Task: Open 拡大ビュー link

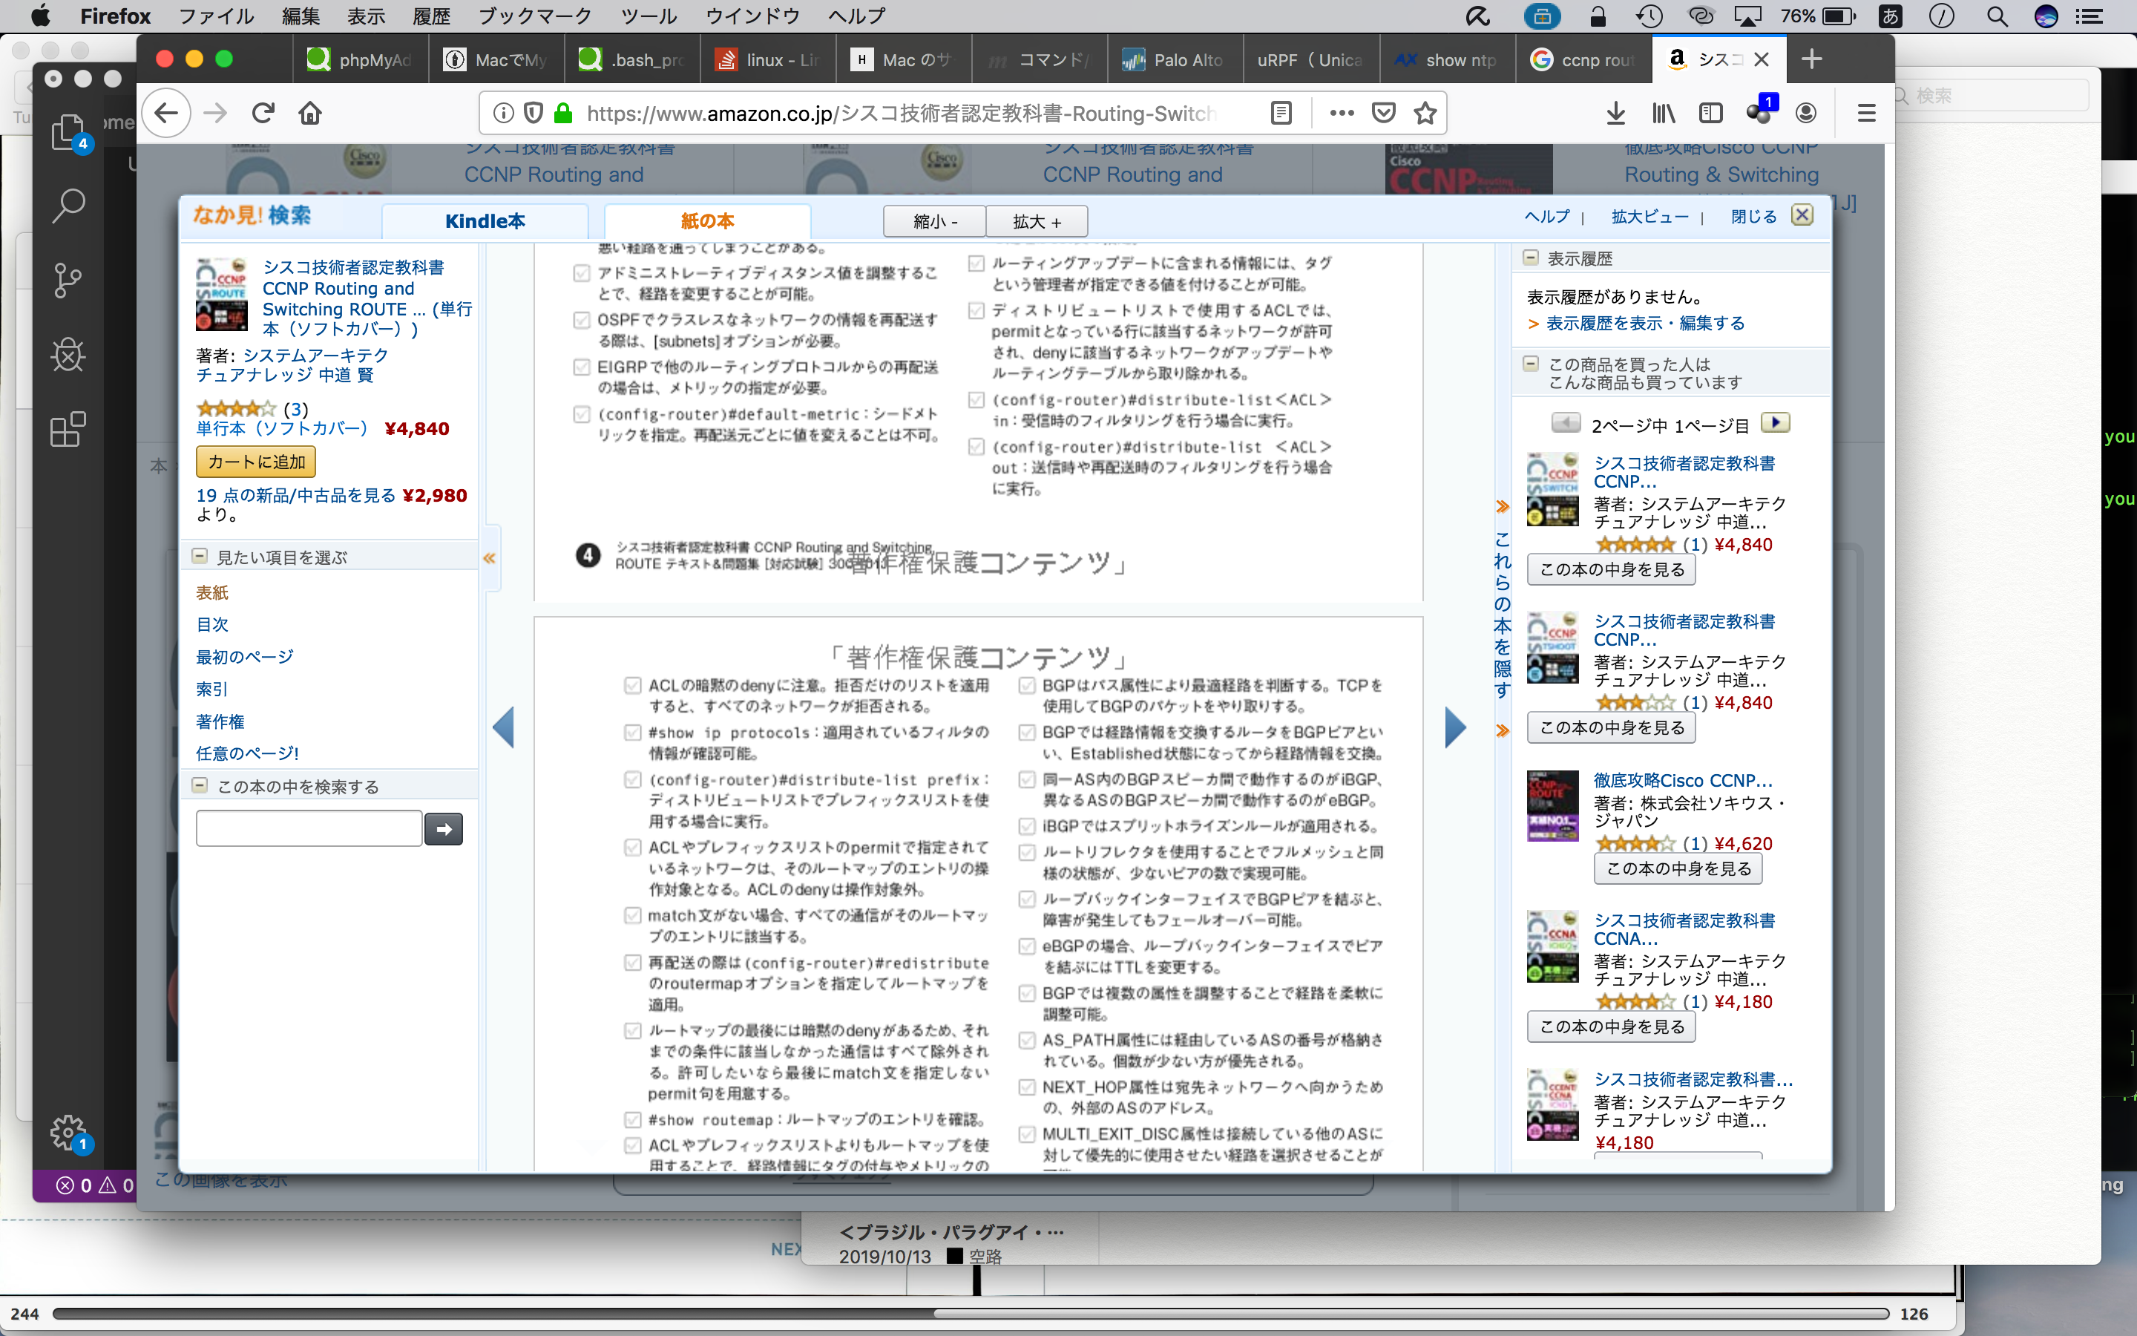Action: [x=1649, y=217]
